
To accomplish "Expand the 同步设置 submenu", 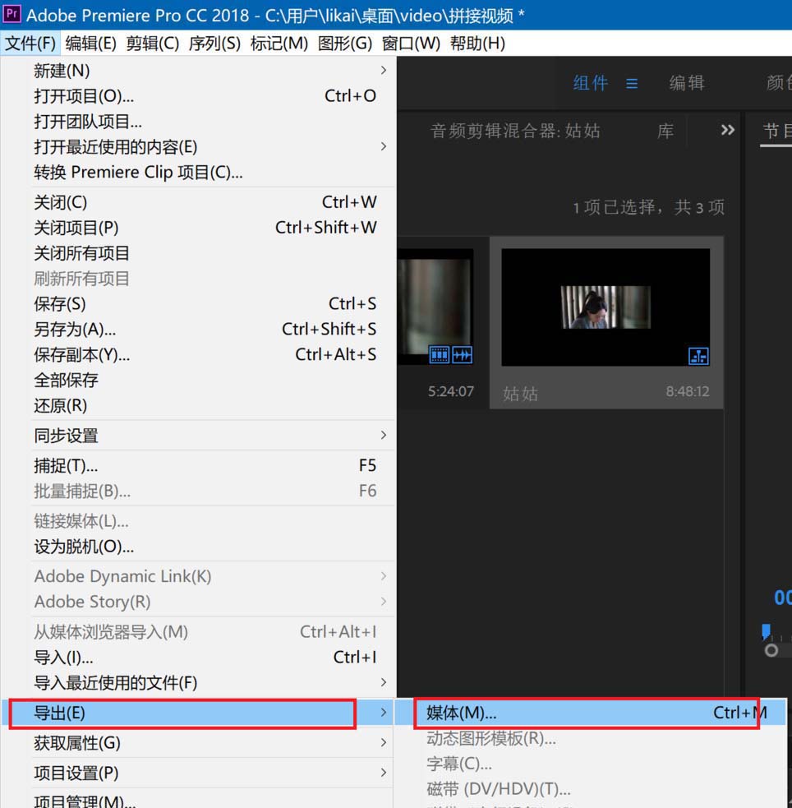I will [x=199, y=436].
